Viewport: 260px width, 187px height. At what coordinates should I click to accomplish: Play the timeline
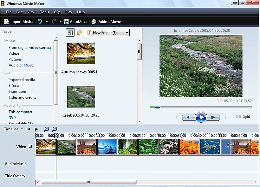[36, 129]
